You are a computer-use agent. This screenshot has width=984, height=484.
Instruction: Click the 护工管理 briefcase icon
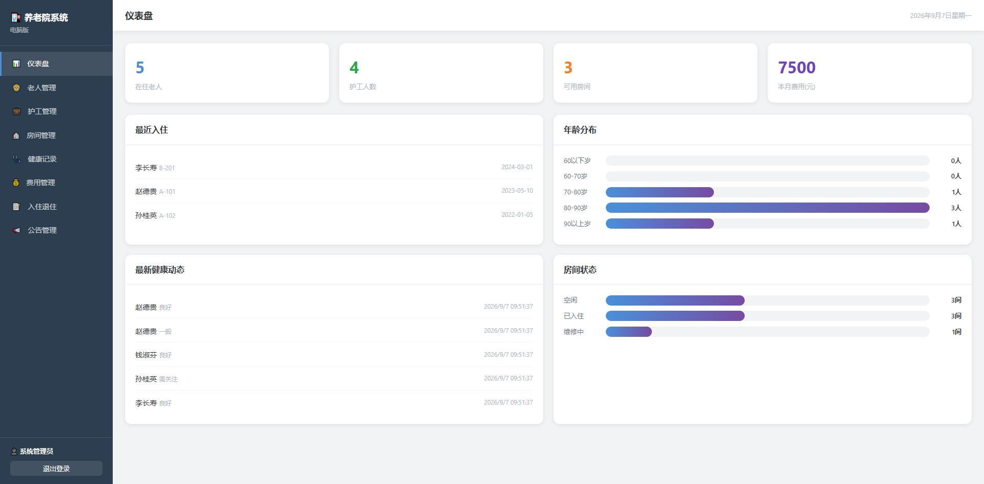point(16,111)
